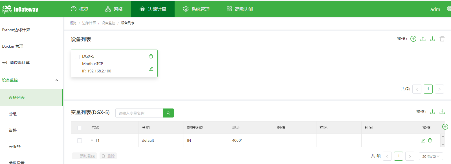Click the 边缘计算 breadcrumb link
This screenshot has width=451, height=164.
(89, 23)
